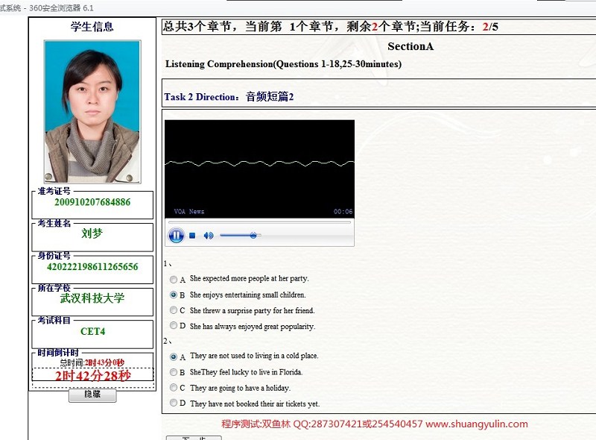Image resolution: width=596 pixels, height=440 pixels.
Task: Select option B for question 1
Action: click(x=174, y=295)
